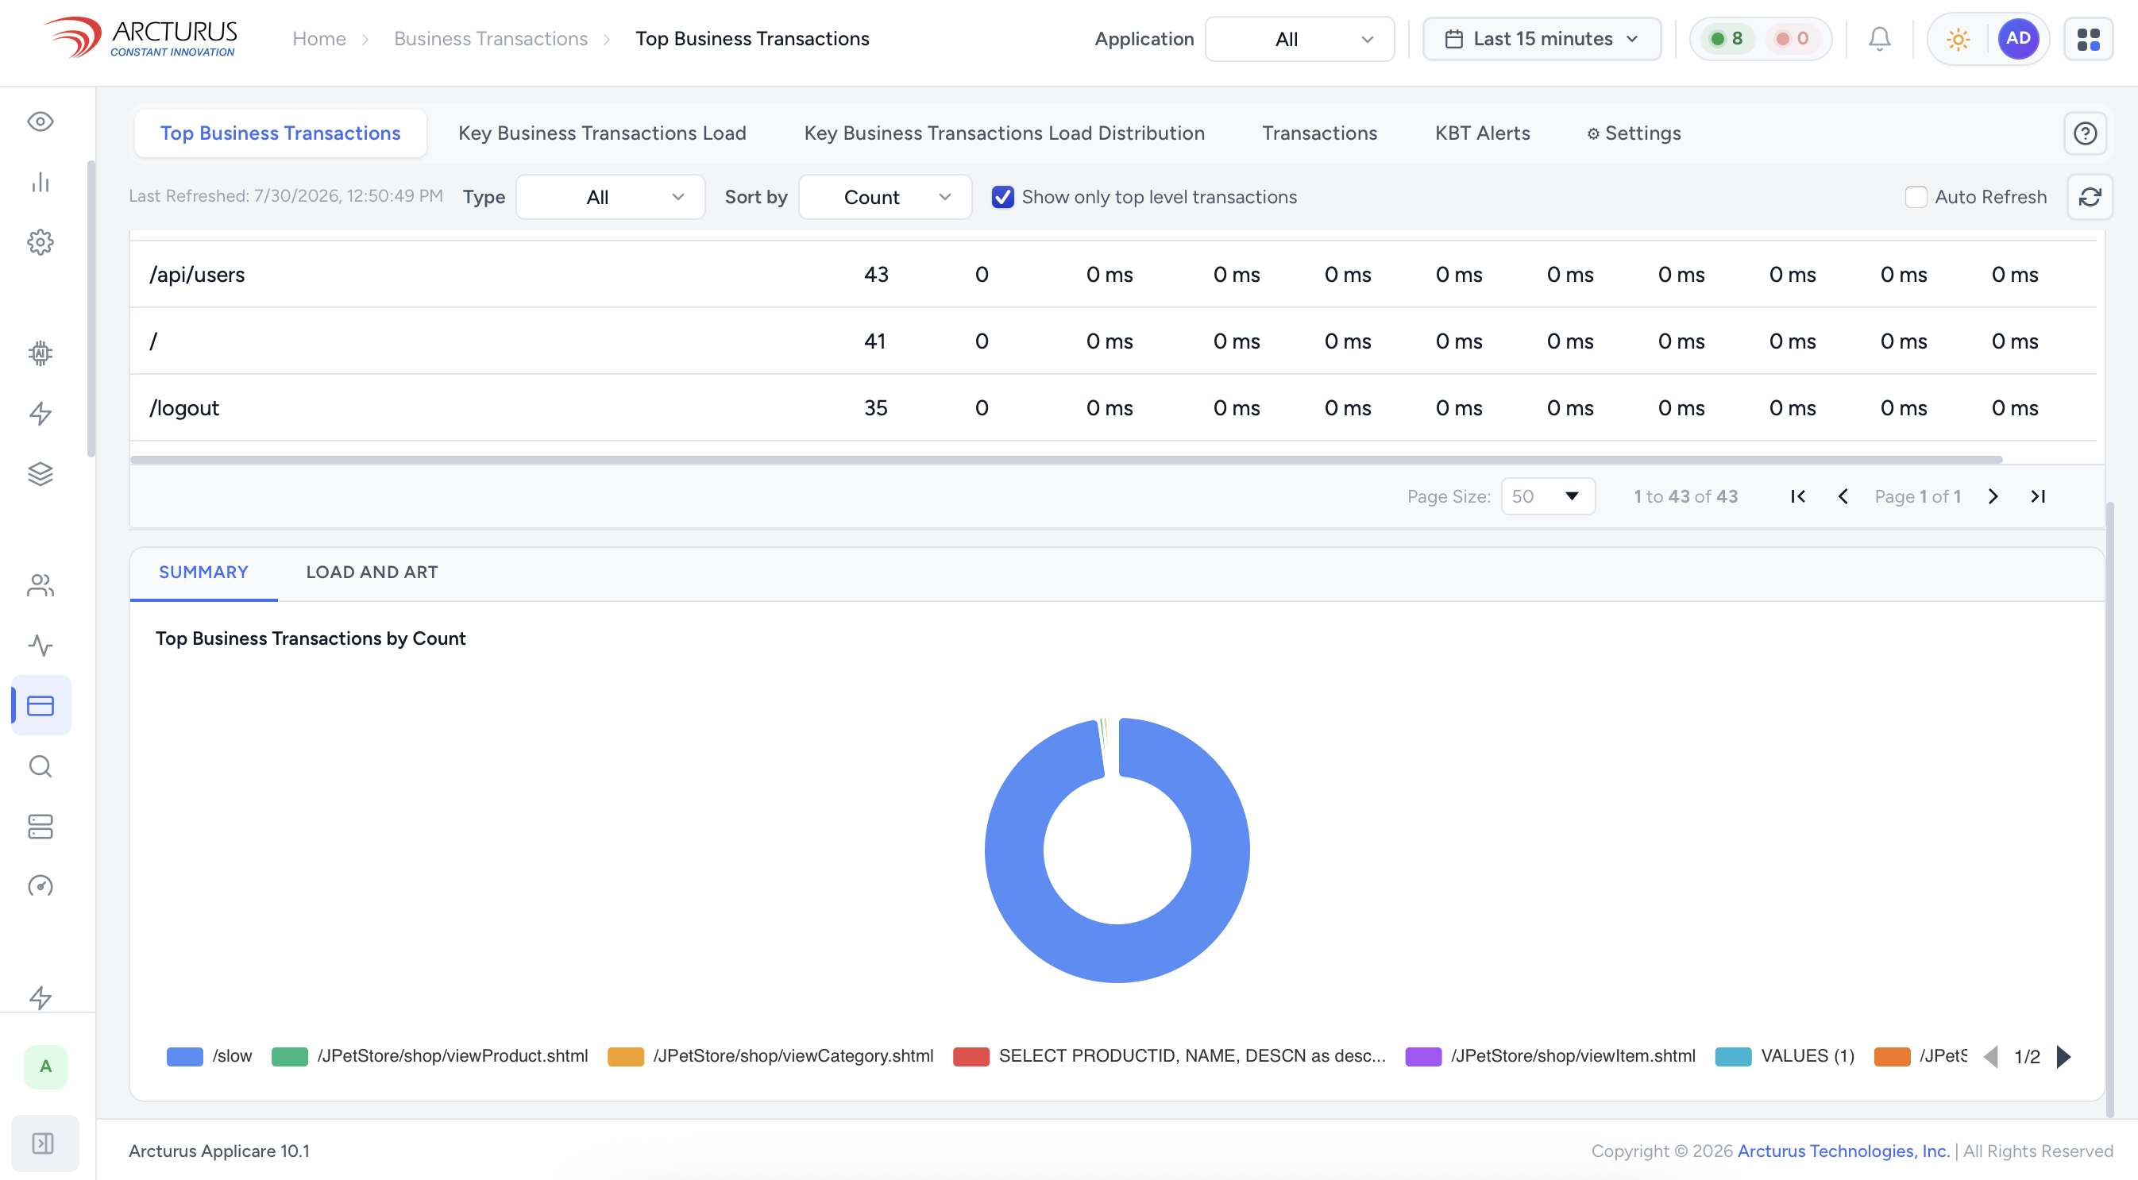Open the Settings tab
Image resolution: width=2138 pixels, height=1180 pixels.
point(1634,133)
